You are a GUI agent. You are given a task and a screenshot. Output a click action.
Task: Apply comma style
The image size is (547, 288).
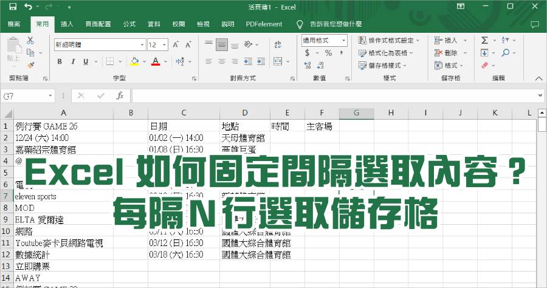[x=341, y=53]
